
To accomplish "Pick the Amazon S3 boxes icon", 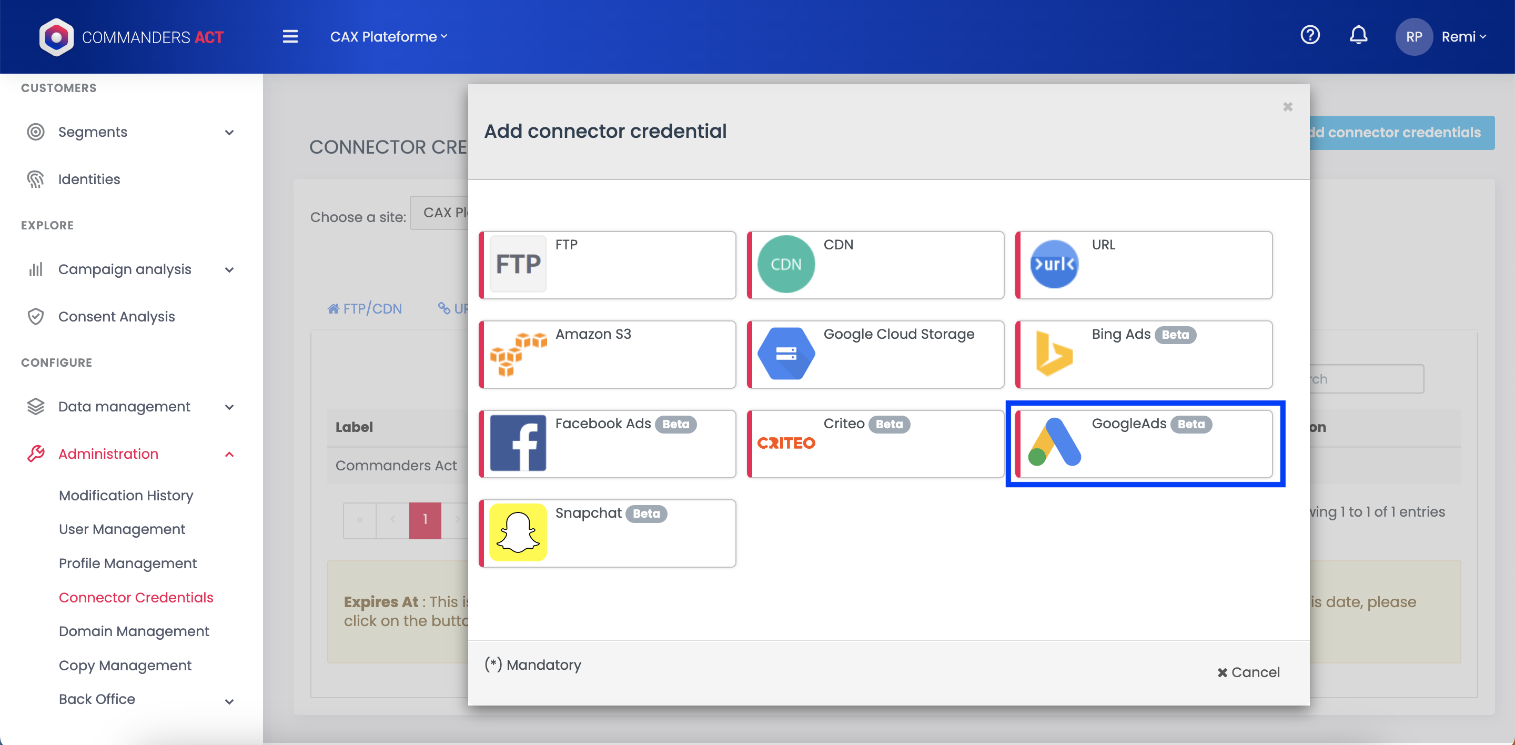I will tap(518, 354).
